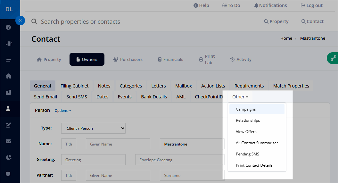Image resolution: width=338 pixels, height=183 pixels.
Task: Open the Dates tab
Action: click(103, 97)
